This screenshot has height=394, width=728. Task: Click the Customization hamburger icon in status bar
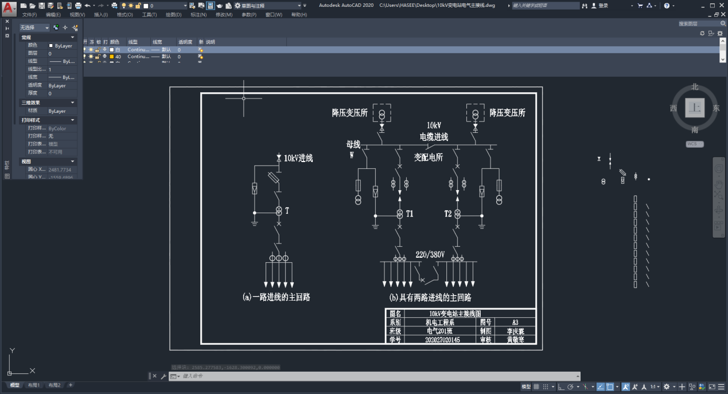click(721, 387)
